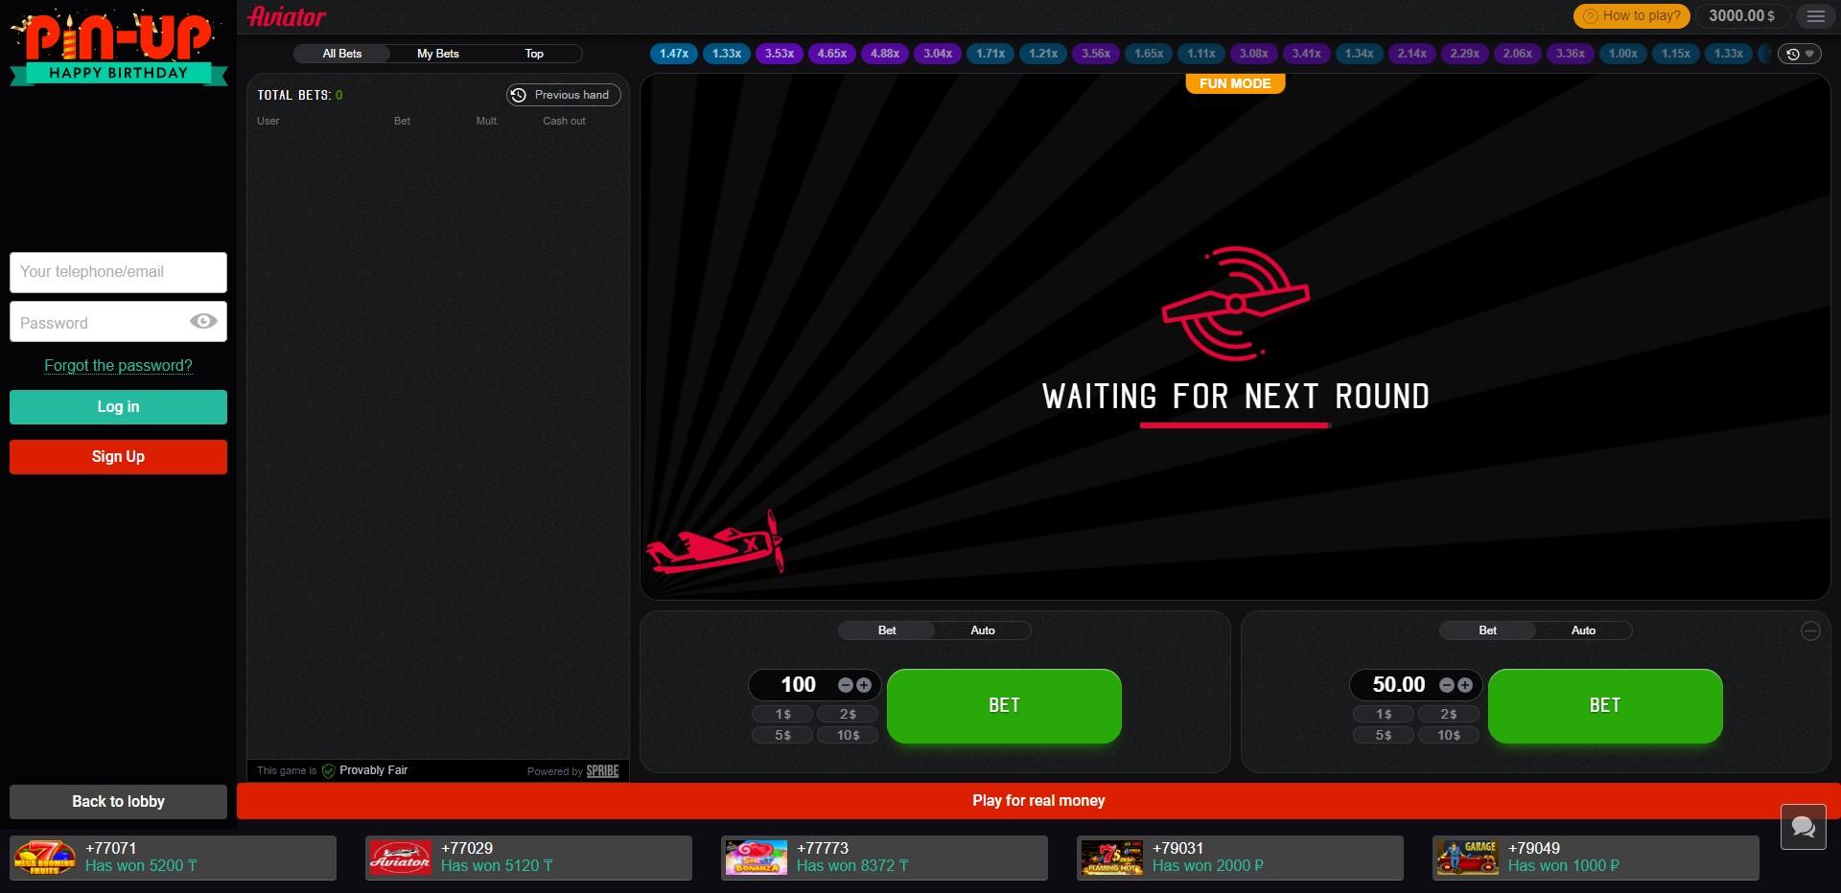Image resolution: width=1841 pixels, height=893 pixels.
Task: Choose 1$ quick bet in second panel
Action: pos(1384,715)
